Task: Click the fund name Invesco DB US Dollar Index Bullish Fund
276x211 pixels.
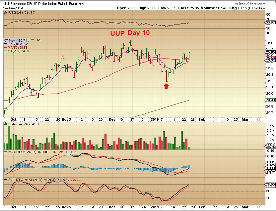Action: coord(45,4)
